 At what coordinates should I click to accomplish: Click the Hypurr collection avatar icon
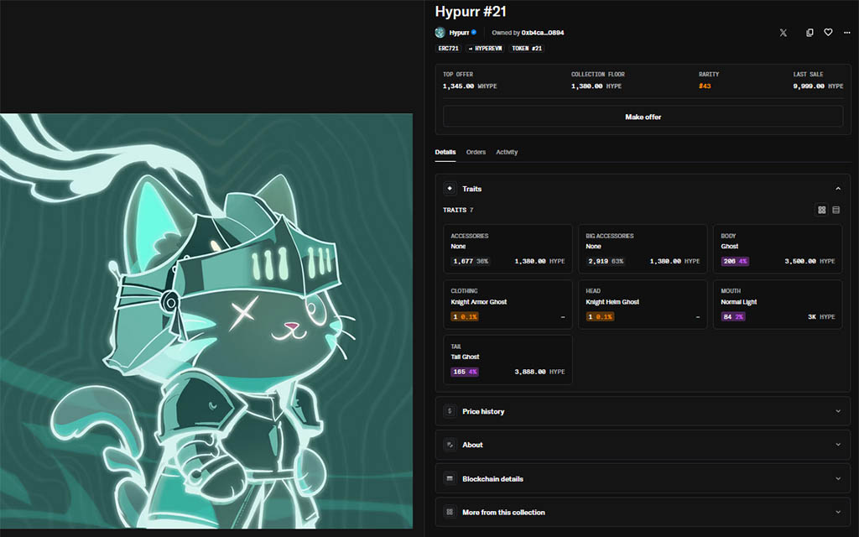pyautogui.click(x=440, y=33)
